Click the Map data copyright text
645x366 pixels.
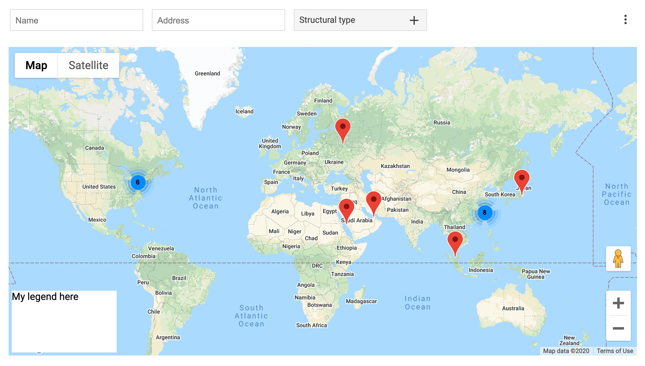coord(565,351)
